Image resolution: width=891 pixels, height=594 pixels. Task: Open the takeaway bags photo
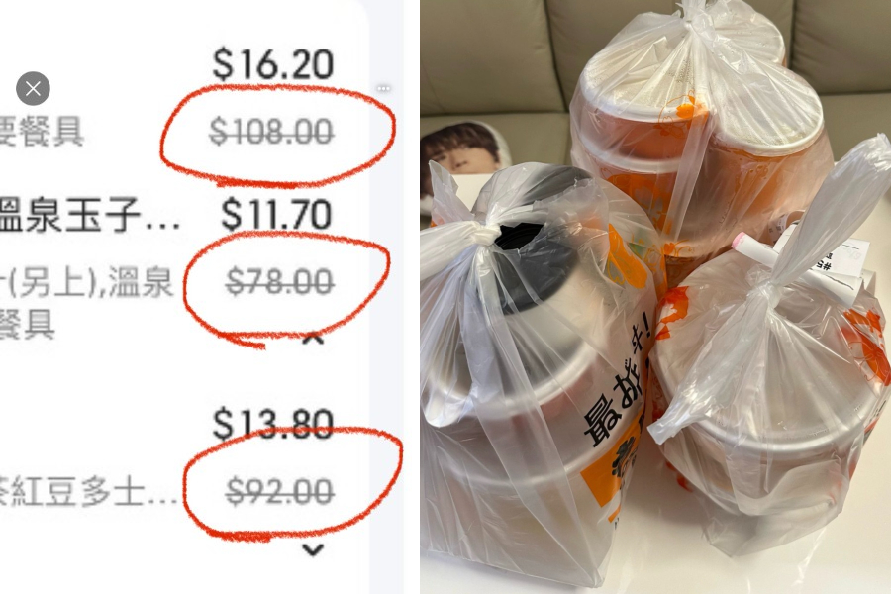click(x=655, y=297)
